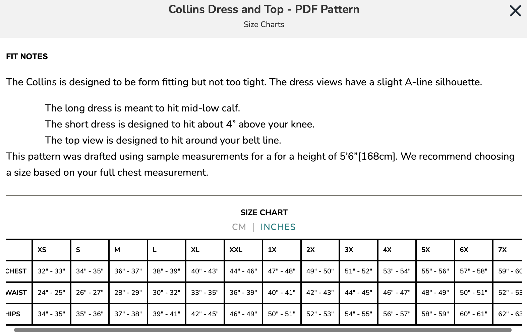Click the SIZE CHART heading
This screenshot has width=527, height=332.
[264, 213]
